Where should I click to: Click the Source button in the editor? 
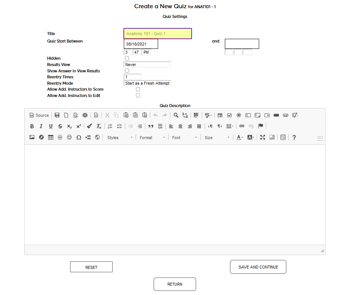coord(39,115)
